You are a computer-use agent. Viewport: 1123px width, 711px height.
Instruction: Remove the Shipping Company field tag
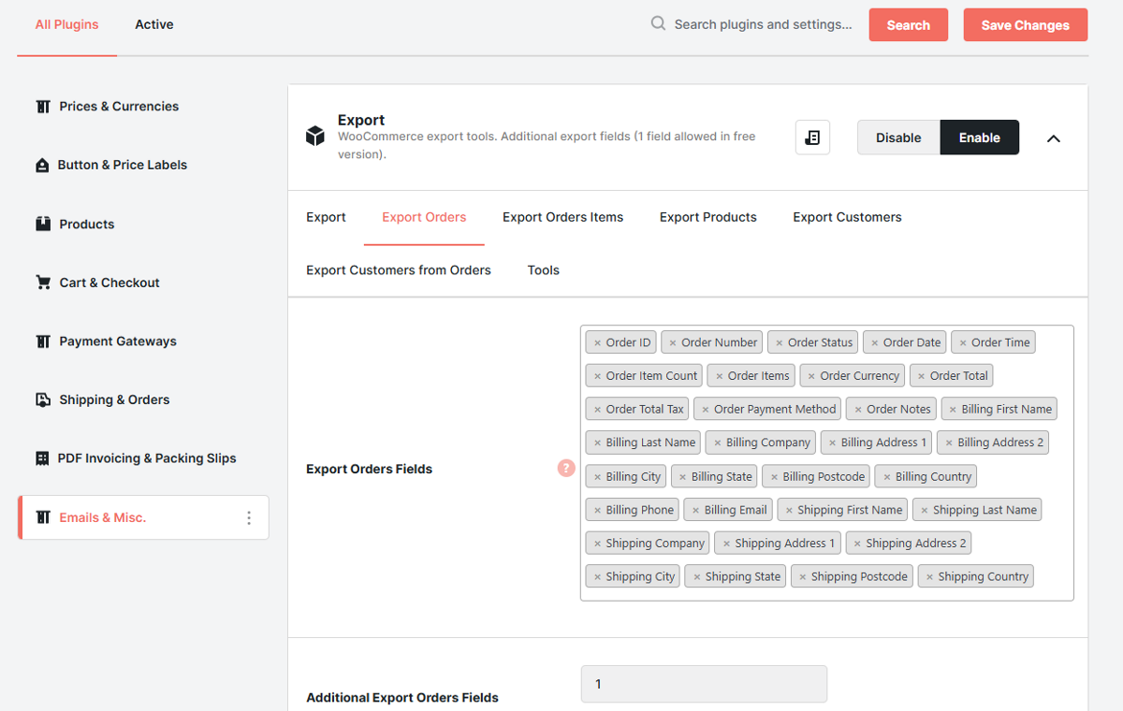[597, 544]
